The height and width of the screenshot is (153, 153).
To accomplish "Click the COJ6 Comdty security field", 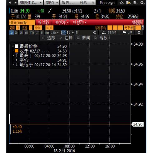I will pyautogui.click(x=22, y=22).
